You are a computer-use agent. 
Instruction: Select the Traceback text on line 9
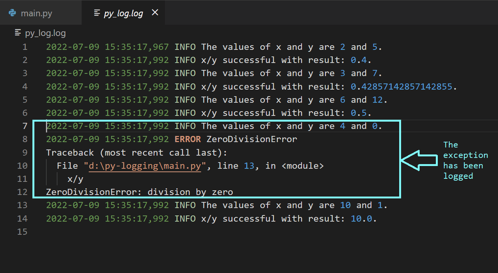pos(70,152)
